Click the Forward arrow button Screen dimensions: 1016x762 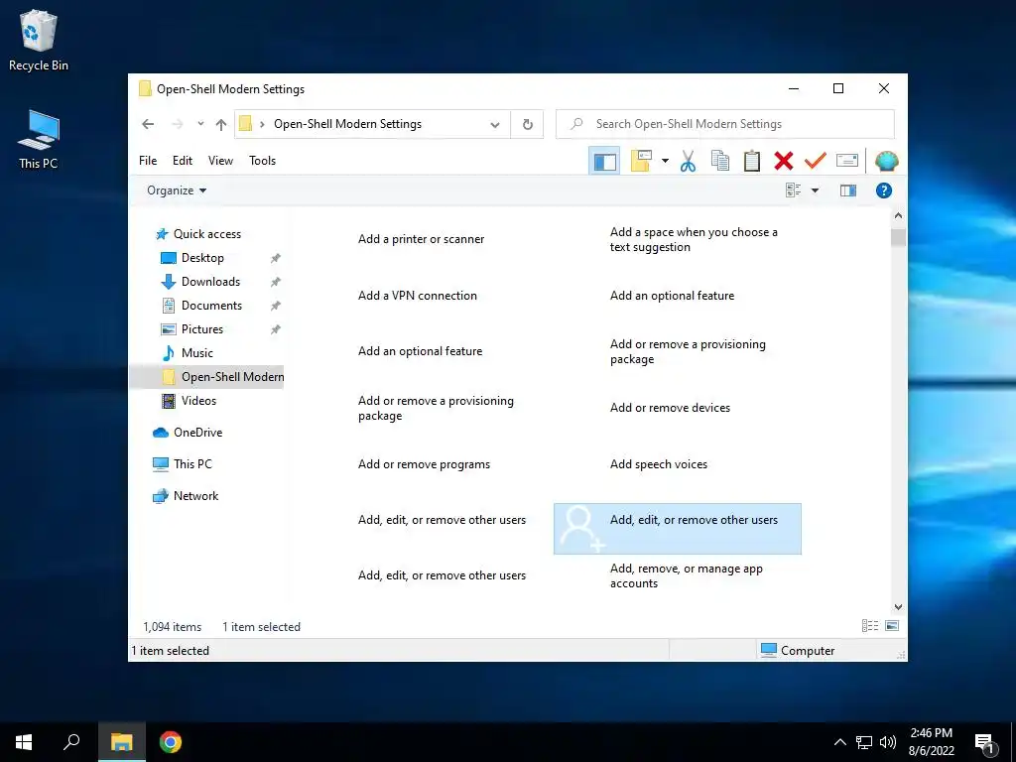click(x=178, y=124)
